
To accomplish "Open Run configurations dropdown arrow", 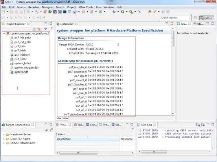I will click(127, 12).
